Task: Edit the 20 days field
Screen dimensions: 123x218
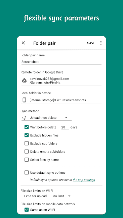Action: (x=65, y=127)
